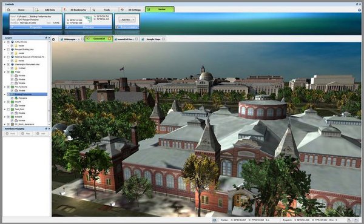Collapse the Test_Point layer node
The height and width of the screenshot is (224, 364).
5,110
